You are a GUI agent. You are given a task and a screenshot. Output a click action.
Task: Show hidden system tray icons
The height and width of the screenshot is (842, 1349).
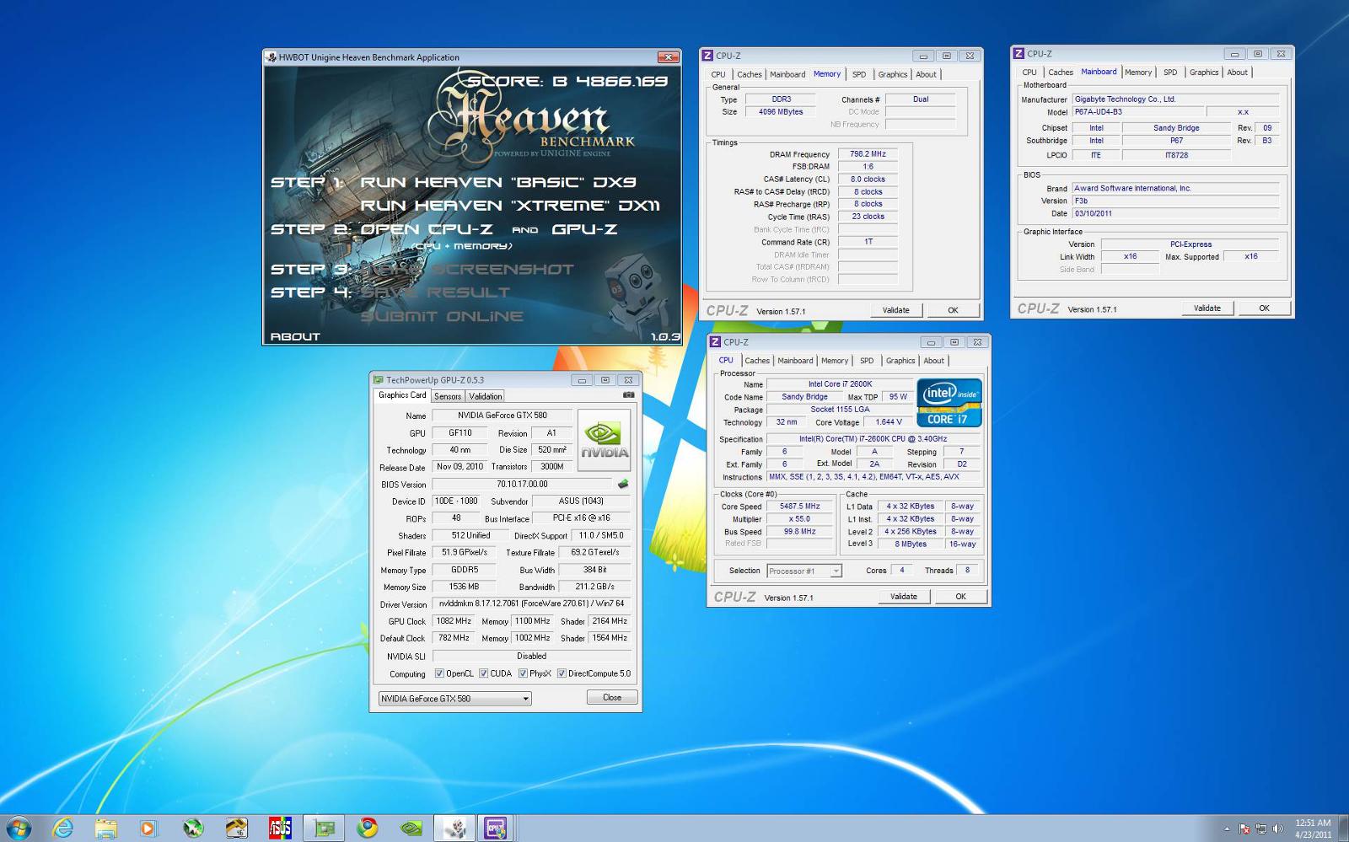coord(1227,829)
